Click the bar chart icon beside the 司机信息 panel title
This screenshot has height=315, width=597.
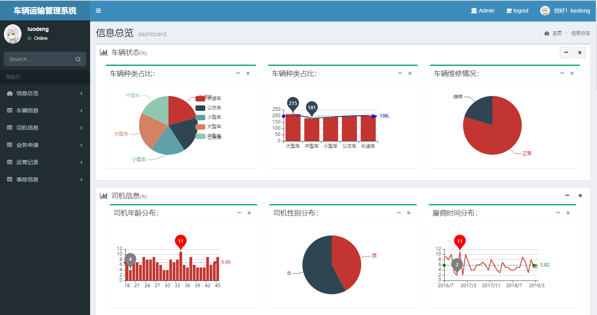[104, 196]
